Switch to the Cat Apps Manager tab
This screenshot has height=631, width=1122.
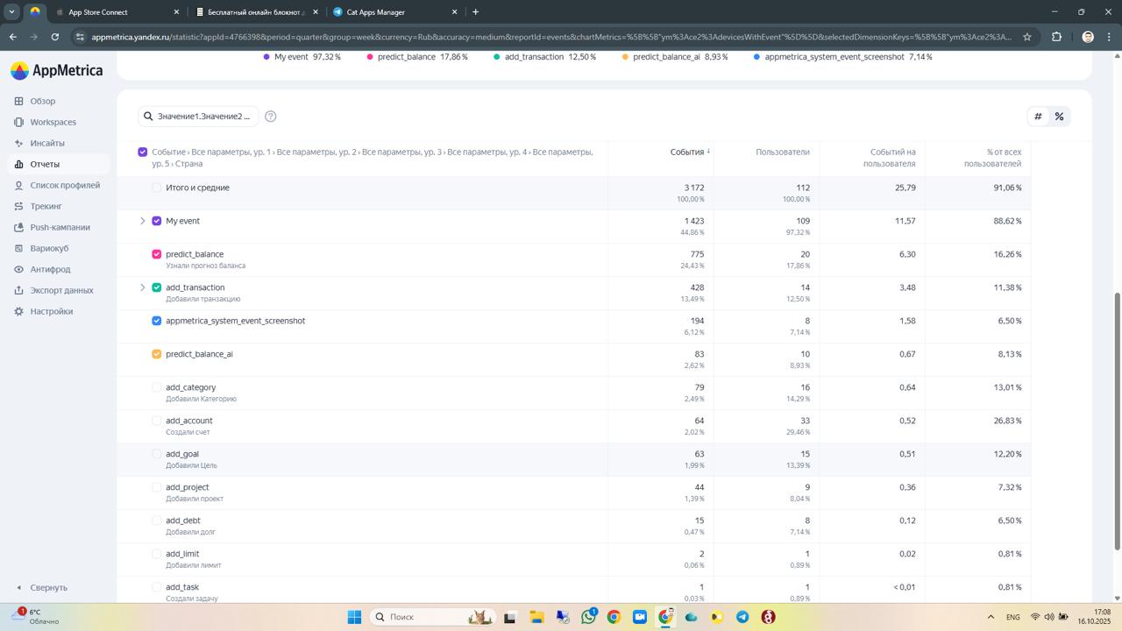(390, 12)
